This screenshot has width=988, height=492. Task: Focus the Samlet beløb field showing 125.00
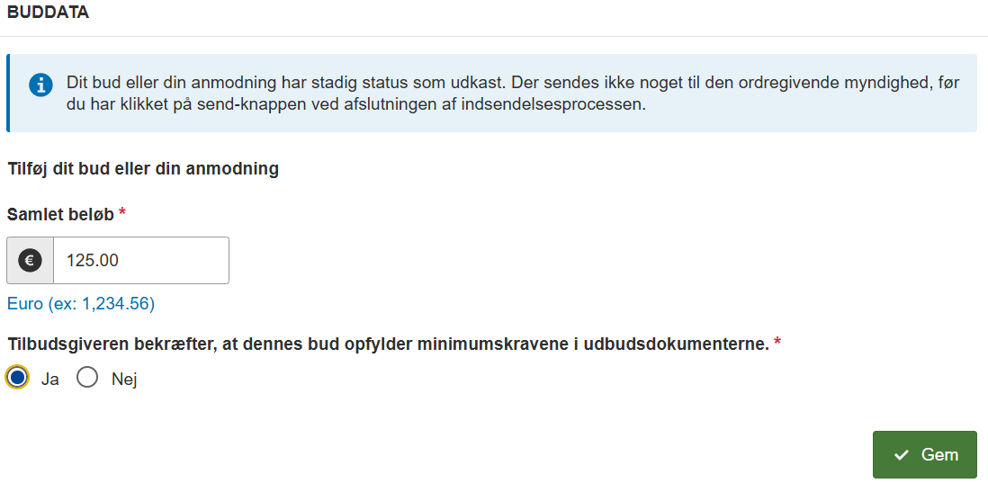tap(141, 260)
